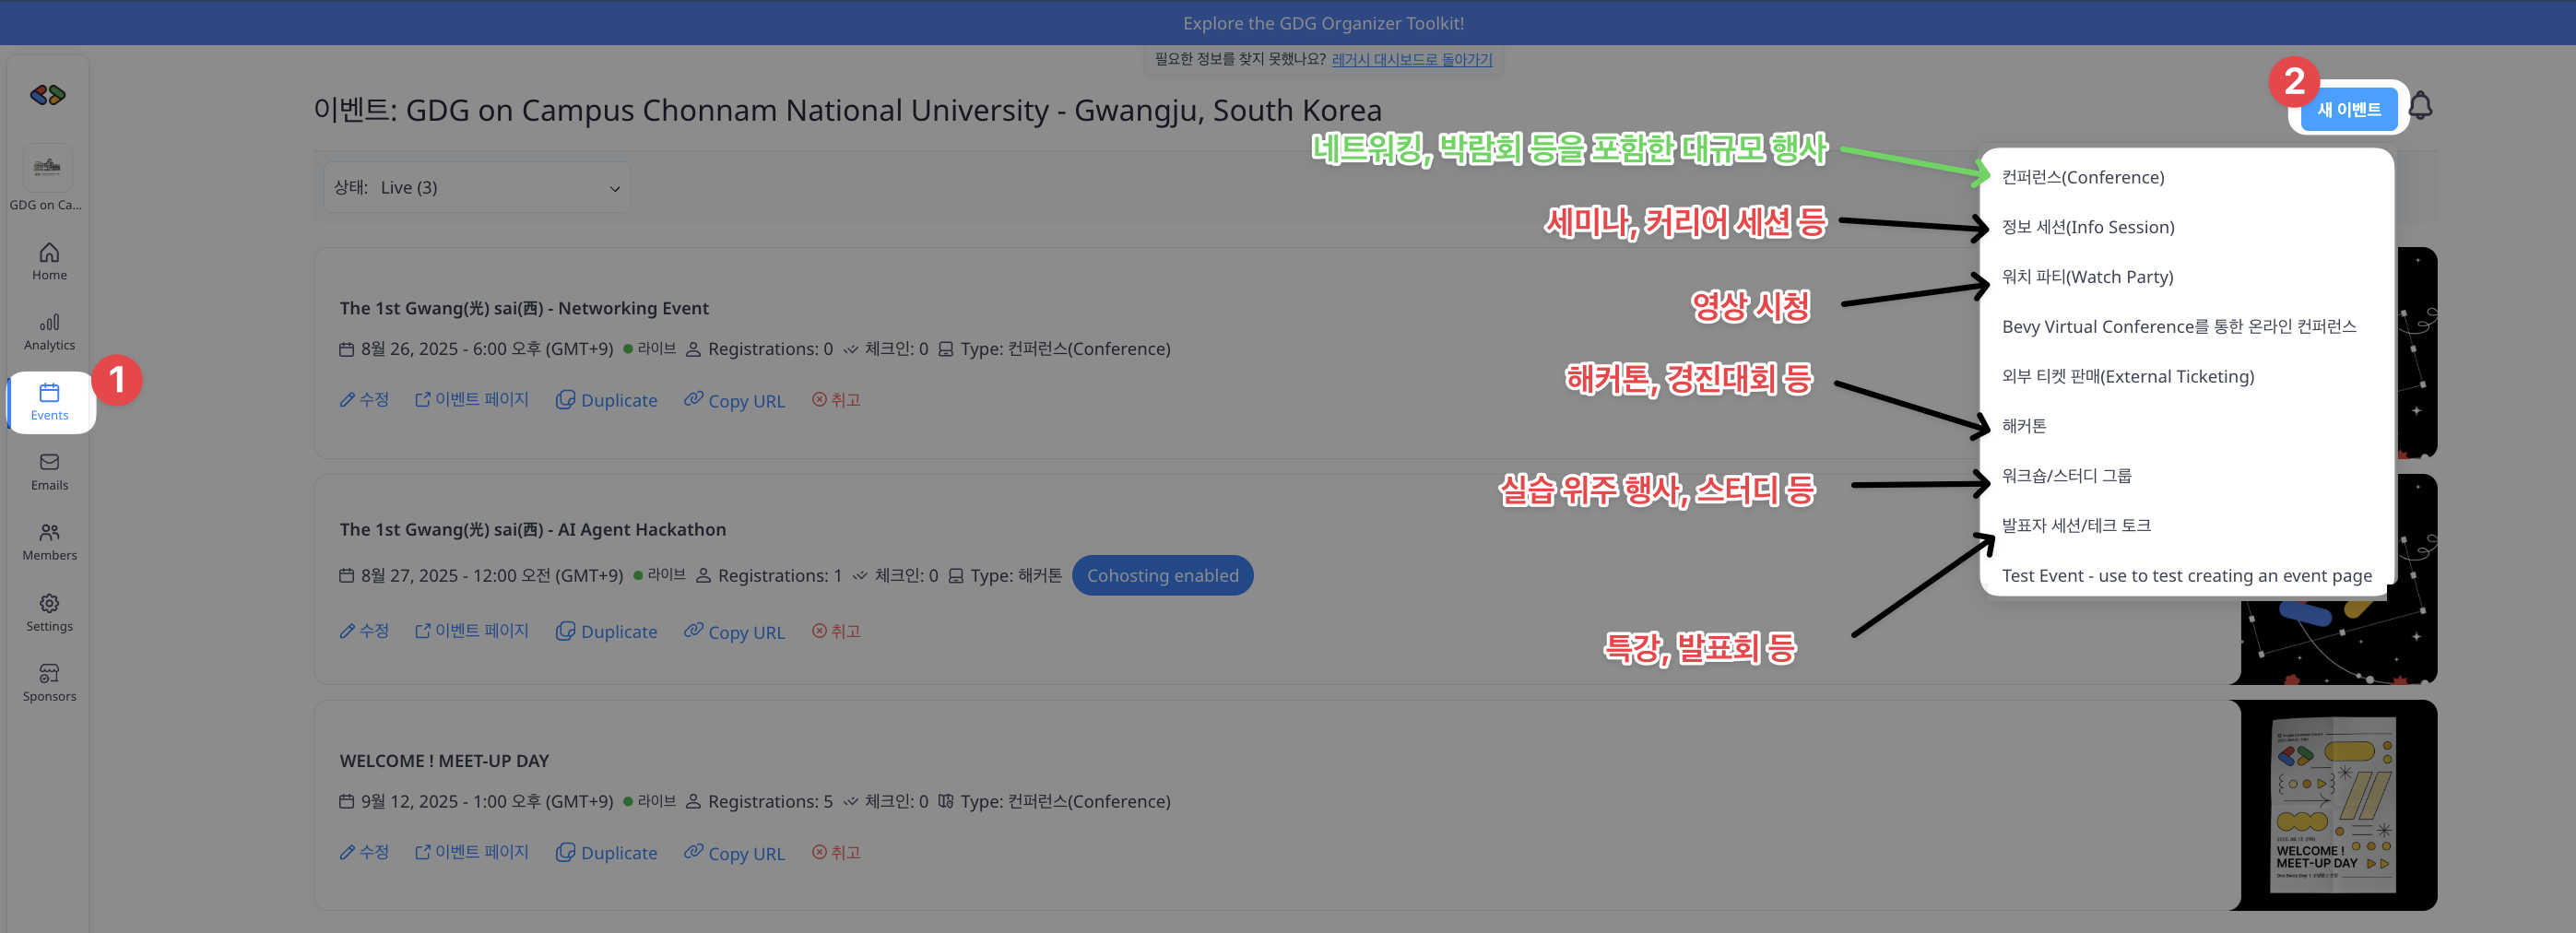Open WELCOME ! MEET-UP DAY title

(x=444, y=760)
